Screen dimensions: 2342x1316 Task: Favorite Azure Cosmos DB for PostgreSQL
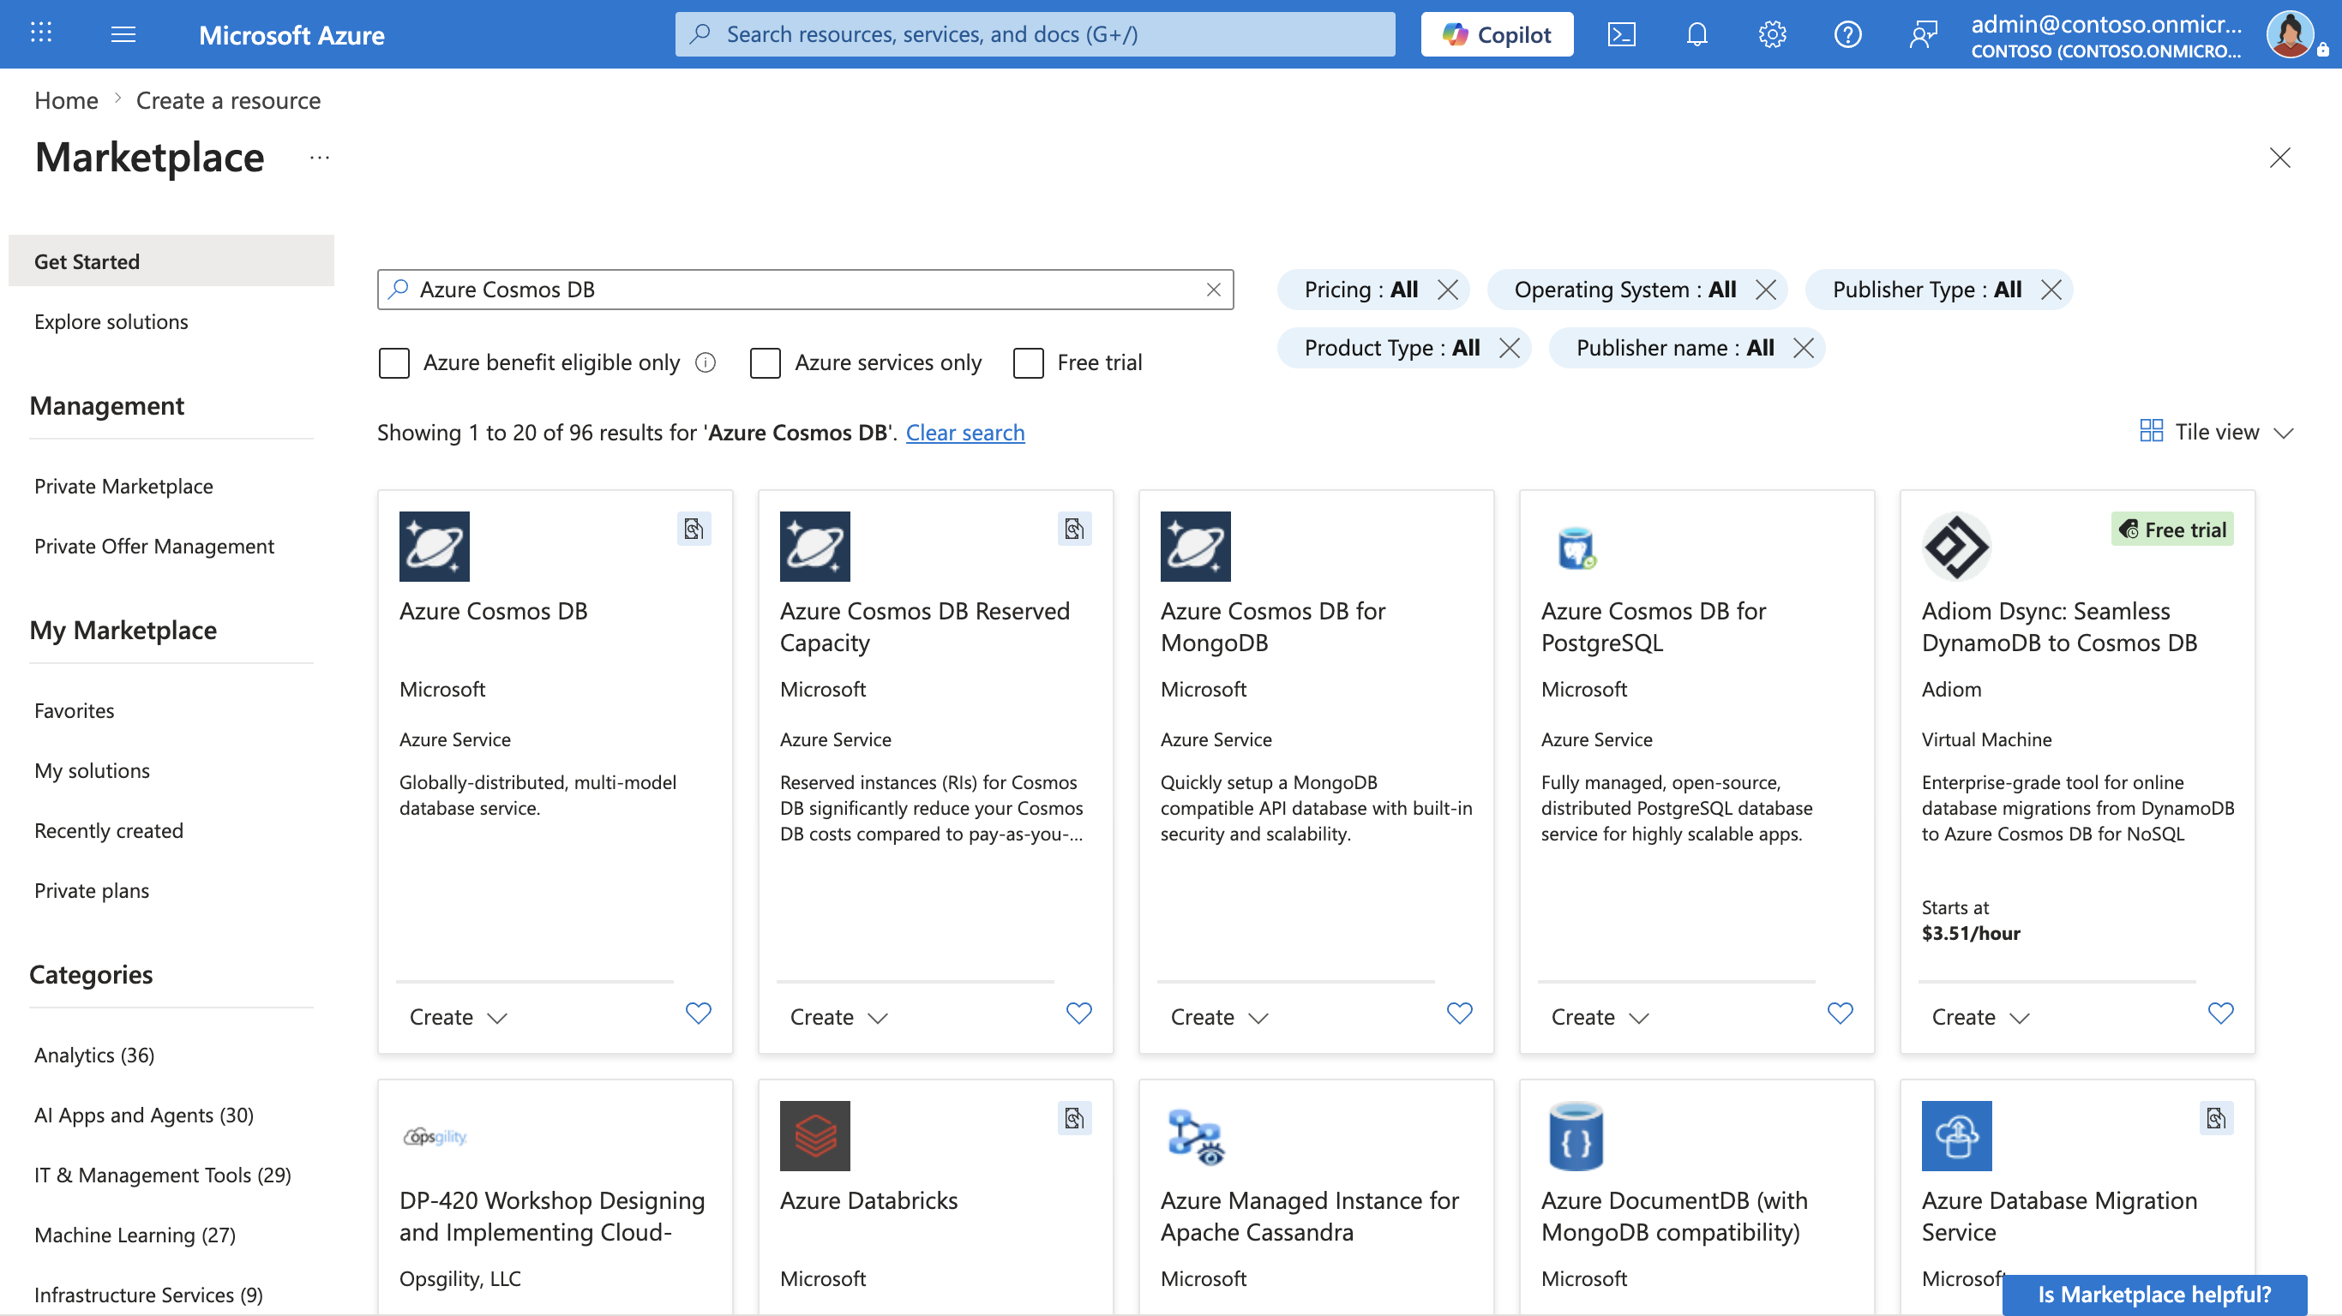(1841, 1014)
